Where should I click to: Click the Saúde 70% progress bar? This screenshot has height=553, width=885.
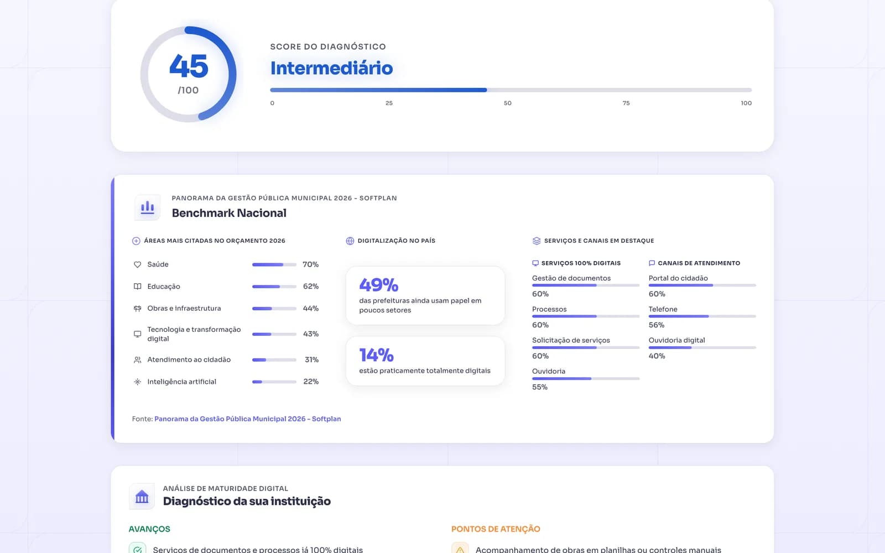(x=274, y=264)
